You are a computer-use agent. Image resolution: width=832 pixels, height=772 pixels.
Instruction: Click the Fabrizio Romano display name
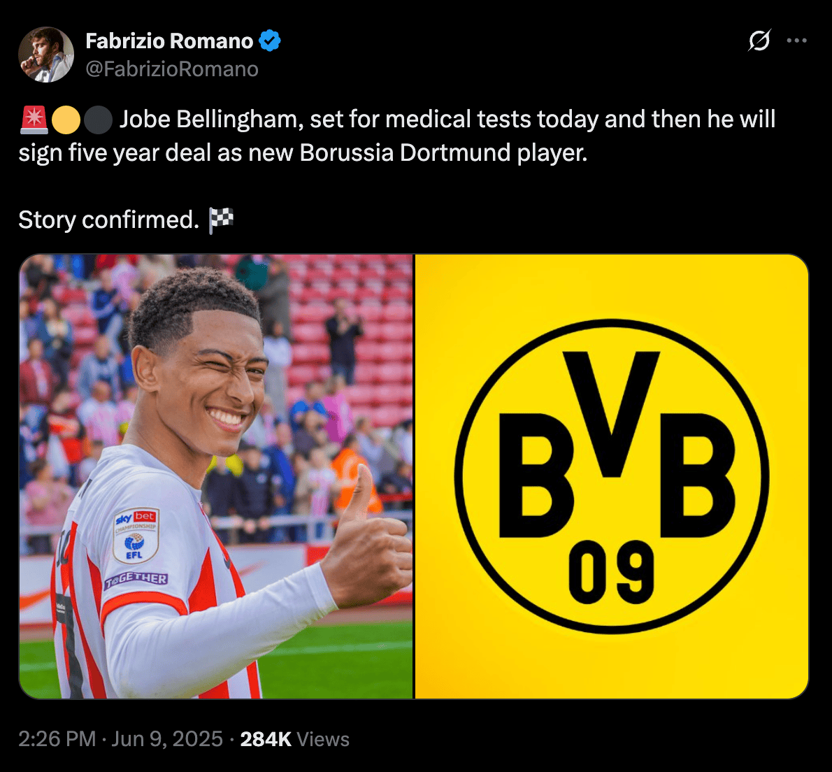pos(169,41)
